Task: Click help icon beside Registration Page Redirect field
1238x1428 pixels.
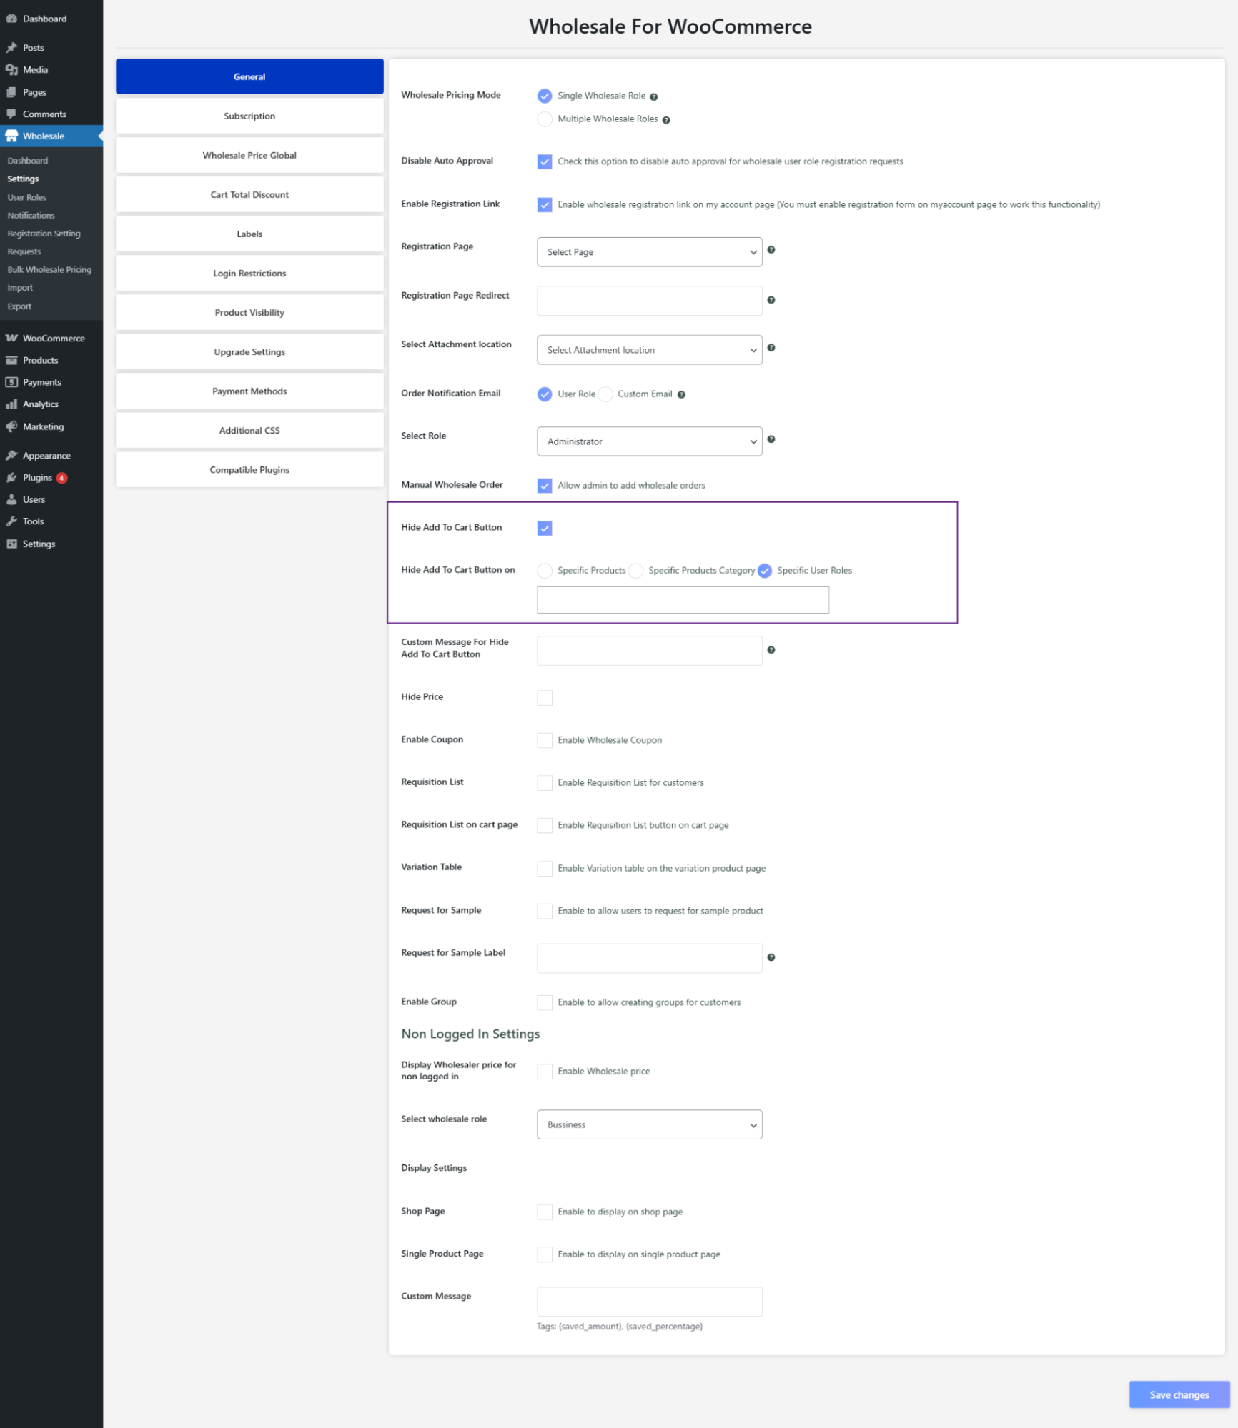Action: point(771,300)
